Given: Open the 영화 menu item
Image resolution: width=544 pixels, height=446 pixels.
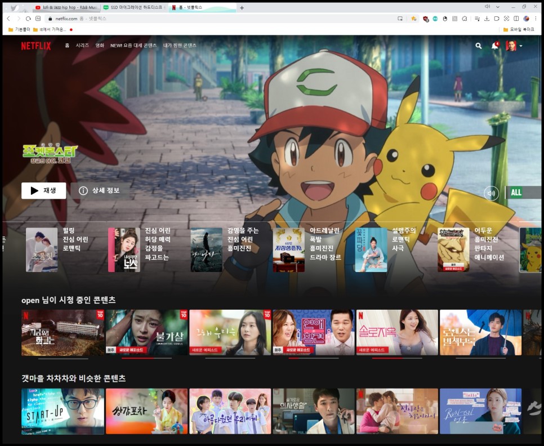Looking at the screenshot, I should point(100,46).
